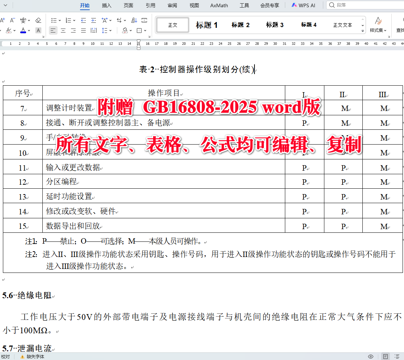Toggle the character shading highlight

(38, 30)
